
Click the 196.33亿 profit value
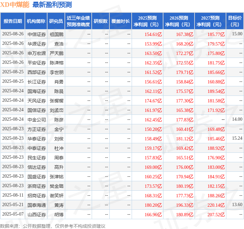[x=185, y=205]
